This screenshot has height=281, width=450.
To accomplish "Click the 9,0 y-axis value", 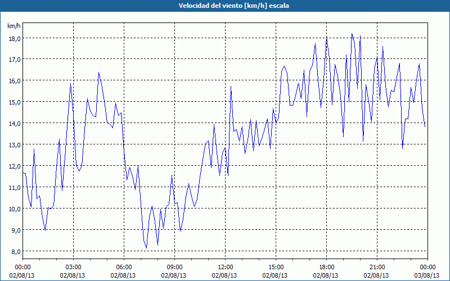I will 16,230.
